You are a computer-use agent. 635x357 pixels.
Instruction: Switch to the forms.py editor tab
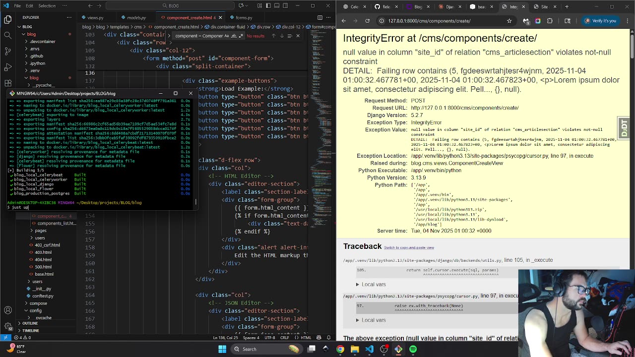(x=244, y=17)
